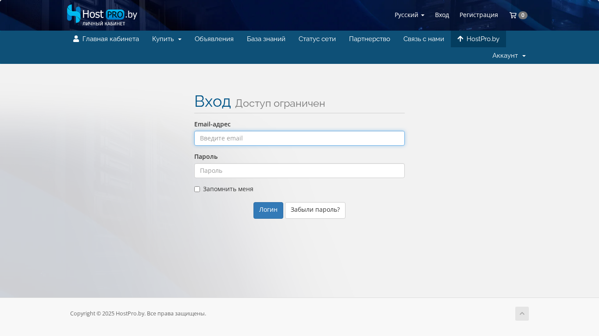599x336 pixels.
Task: Select the Партнерство menu item
Action: pyautogui.click(x=369, y=39)
